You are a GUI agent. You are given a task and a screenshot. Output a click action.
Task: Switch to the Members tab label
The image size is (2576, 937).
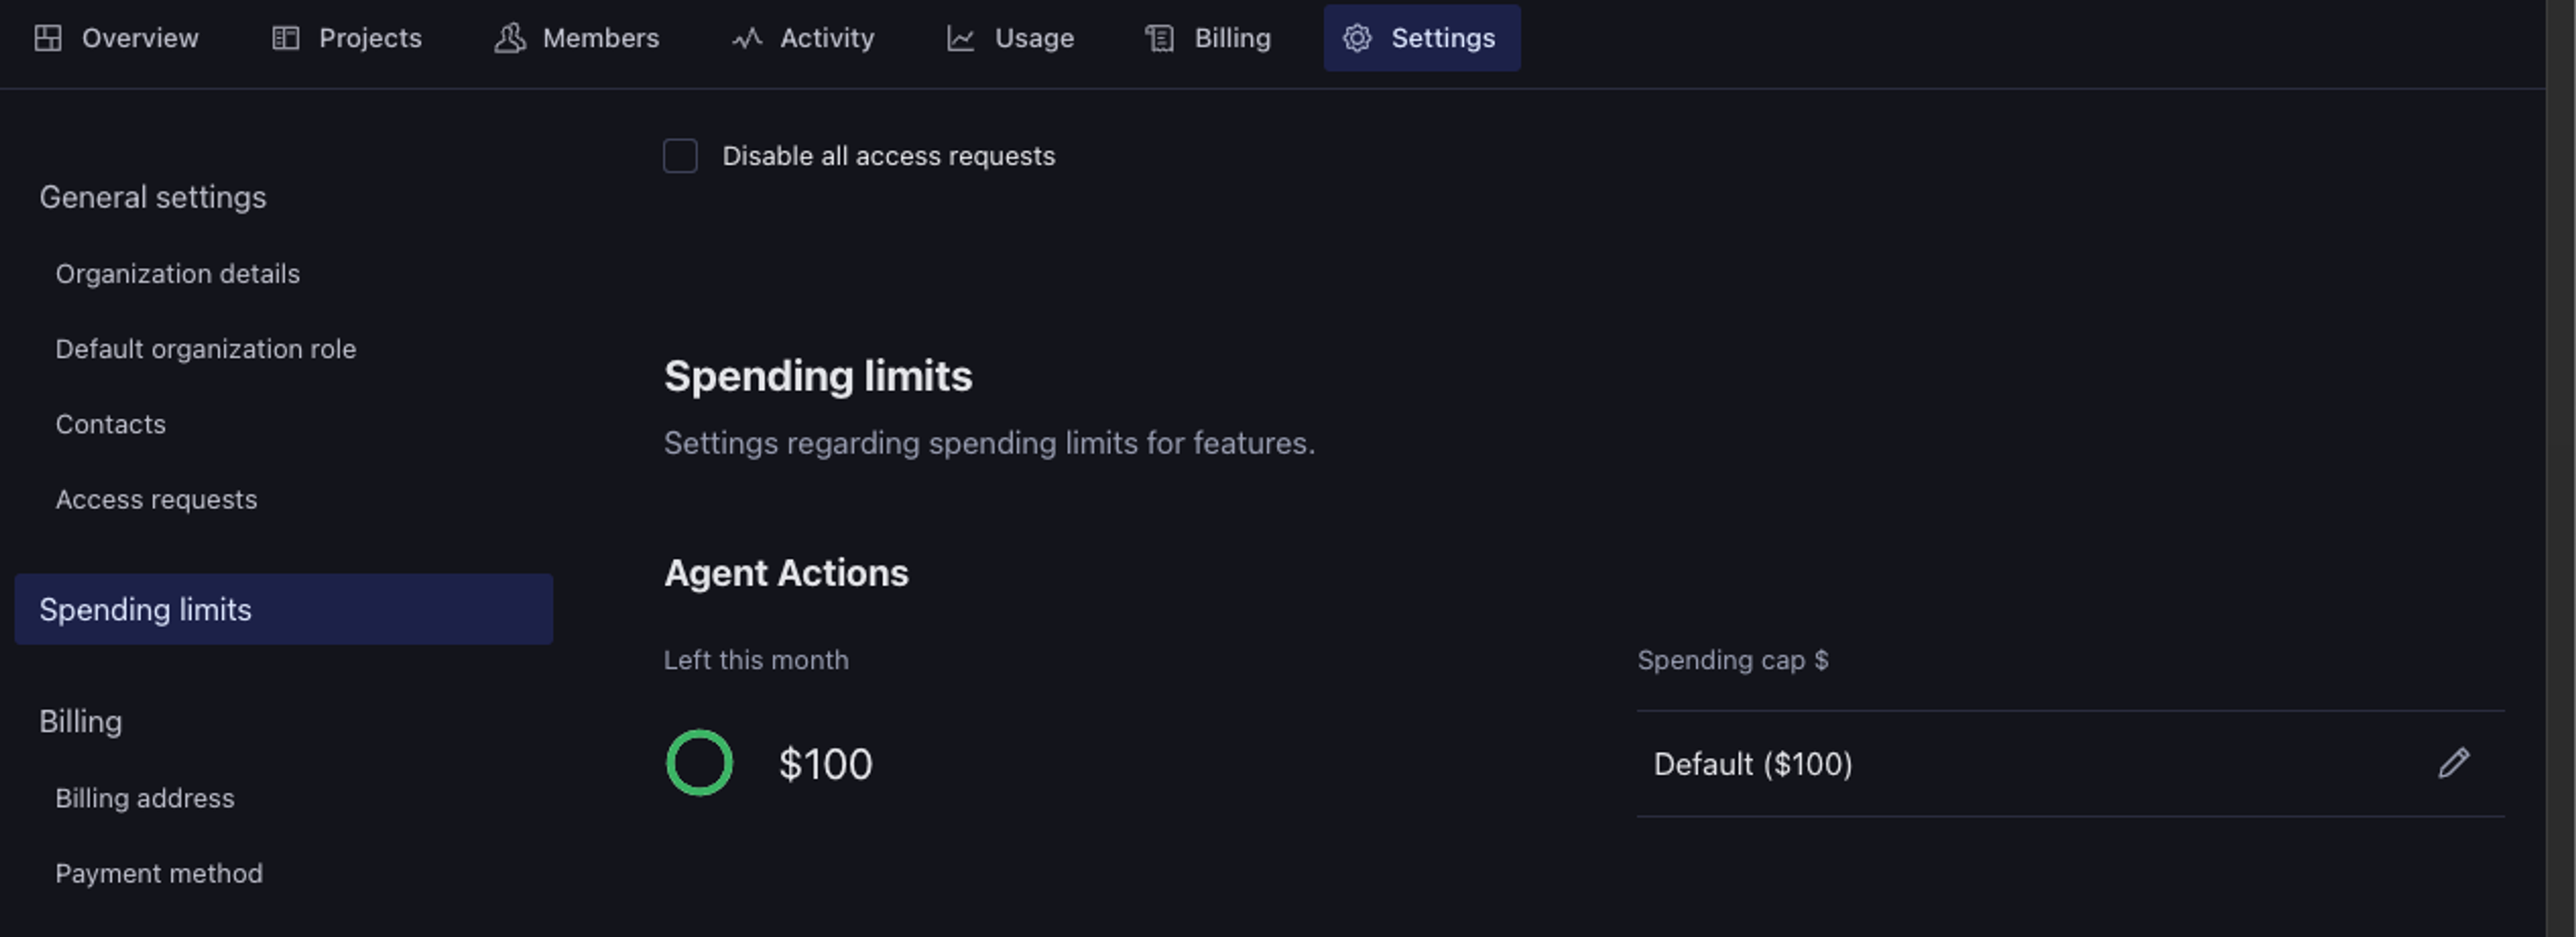pos(600,38)
